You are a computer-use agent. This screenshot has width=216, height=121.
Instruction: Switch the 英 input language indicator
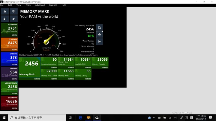187,118
